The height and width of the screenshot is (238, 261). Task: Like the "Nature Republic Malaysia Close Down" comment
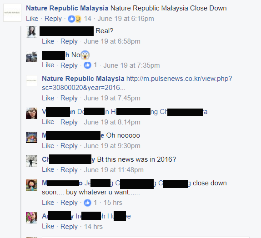coord(32,19)
